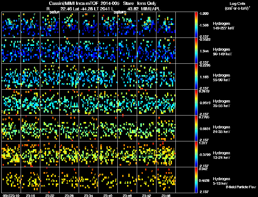Image resolution: width=258 pixels, height=197 pixels.
Task: Click the '23:28' time axis label
Action: (x=69, y=195)
